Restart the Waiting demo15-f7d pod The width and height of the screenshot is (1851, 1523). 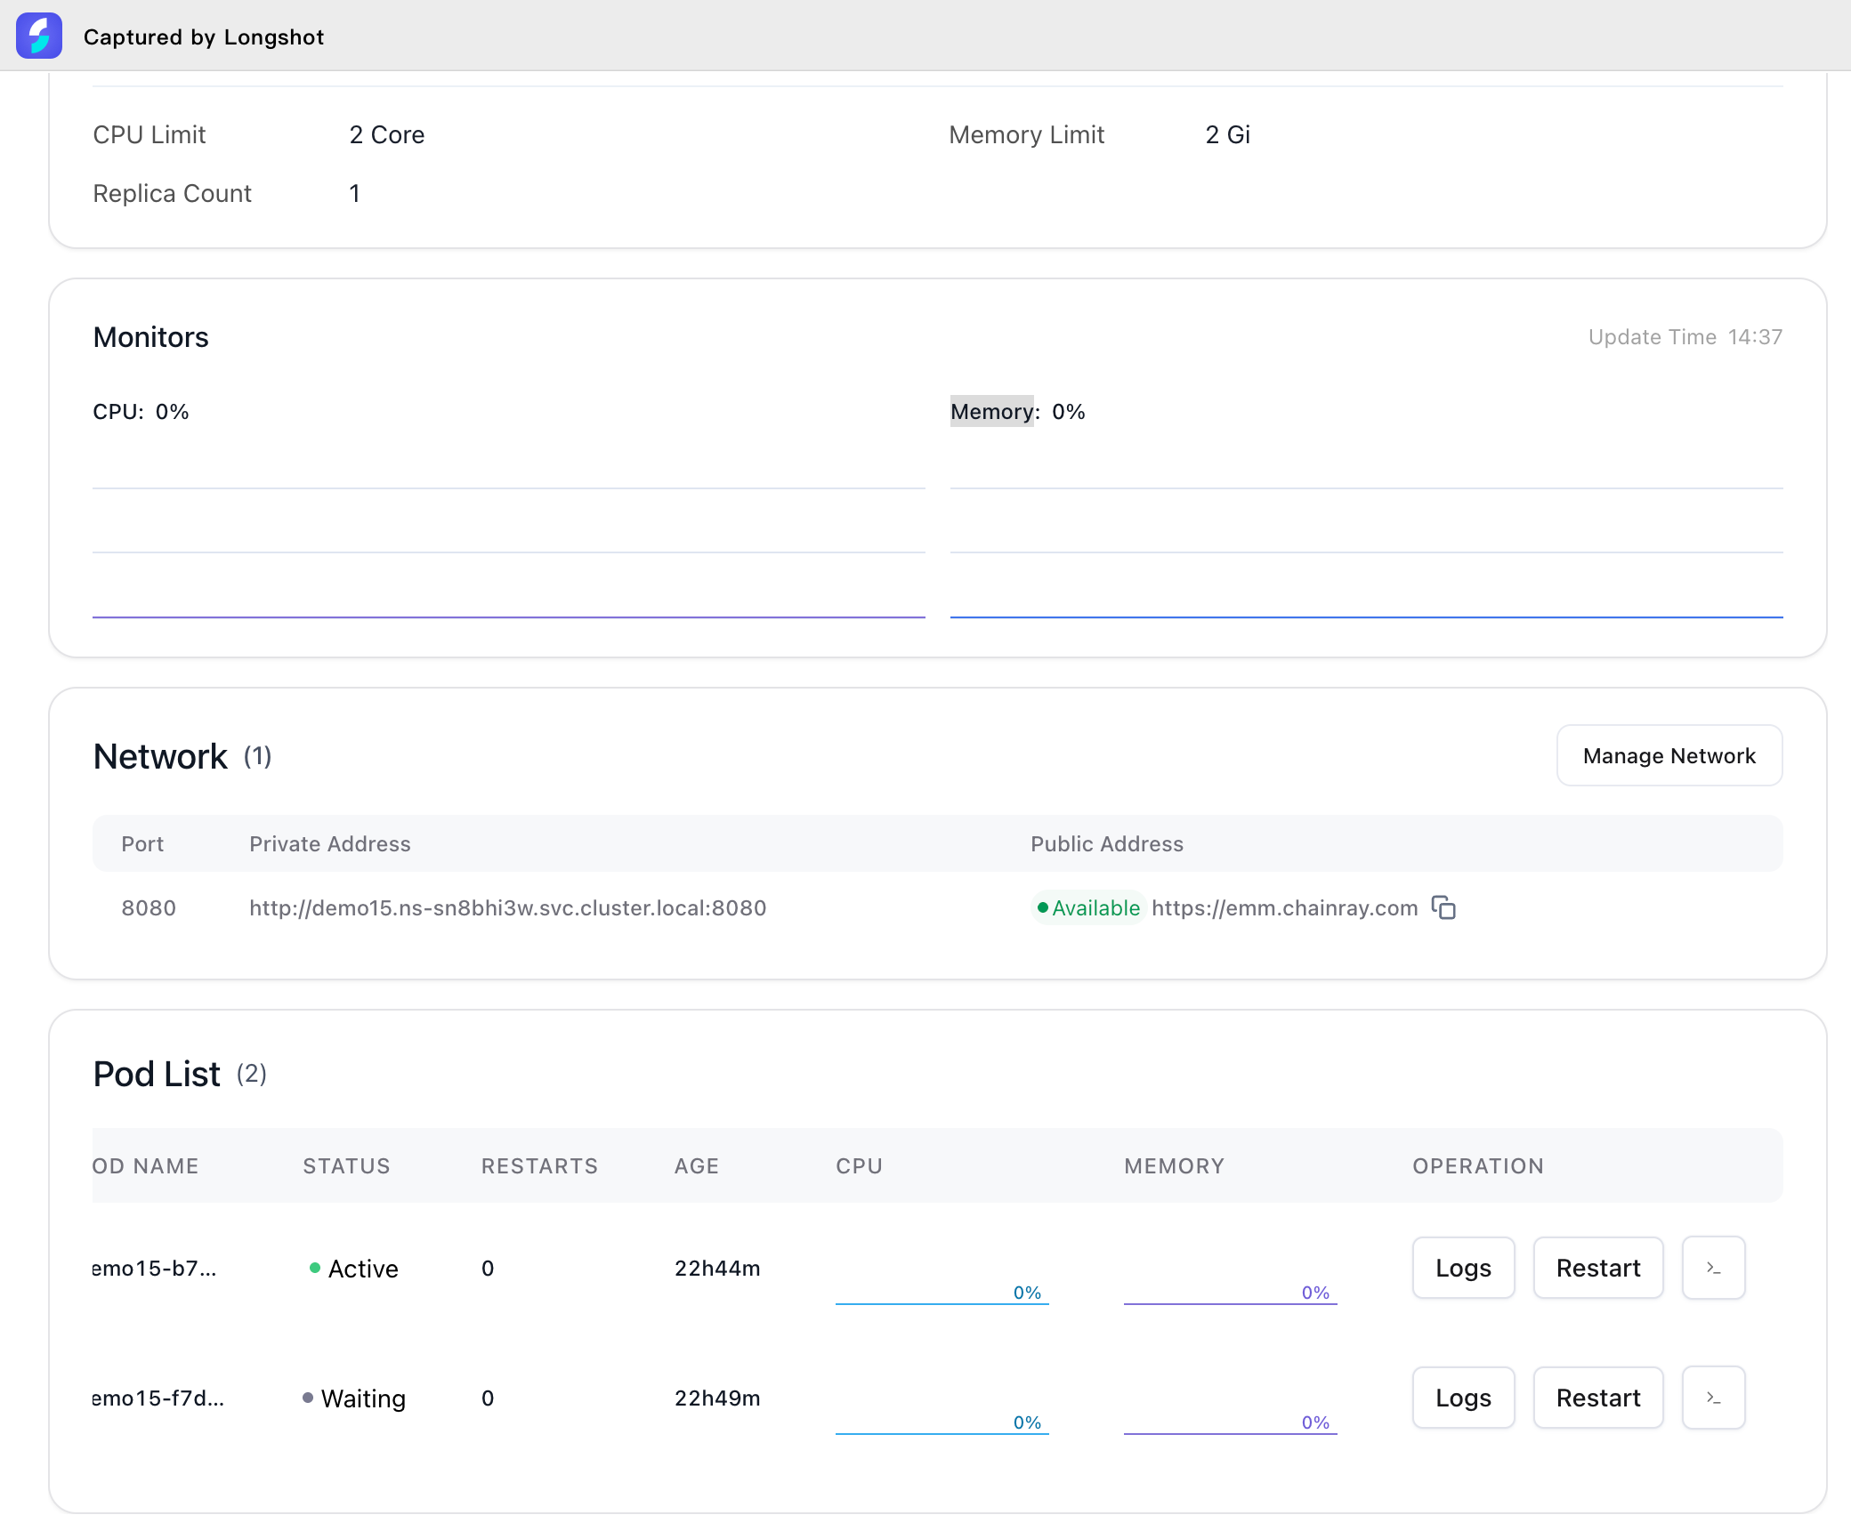pos(1597,1398)
